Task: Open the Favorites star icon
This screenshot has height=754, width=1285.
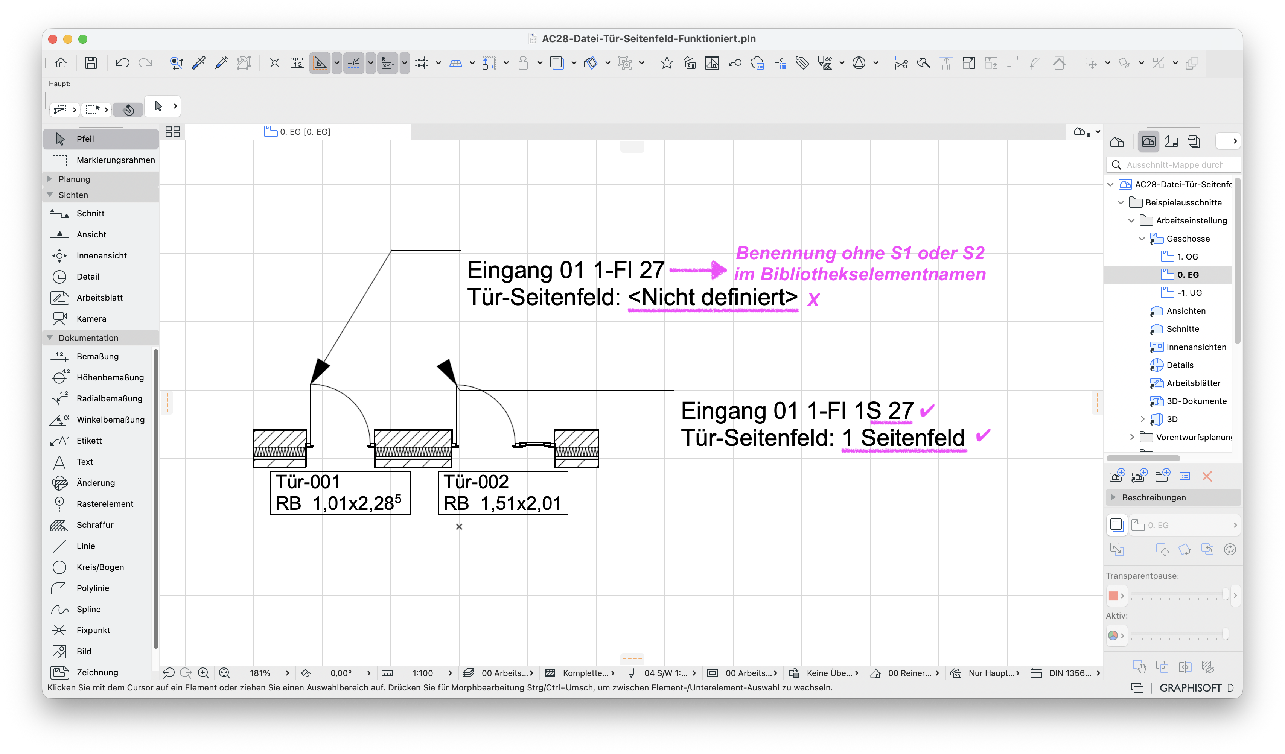Action: click(667, 63)
